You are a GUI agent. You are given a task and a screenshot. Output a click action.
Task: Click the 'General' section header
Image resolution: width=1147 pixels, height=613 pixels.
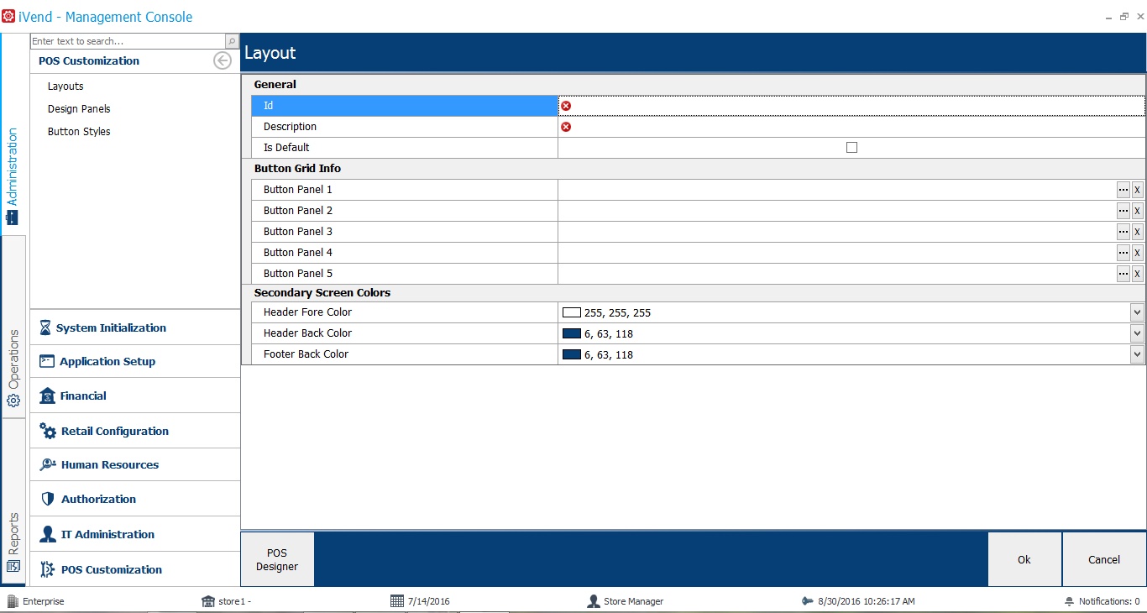click(x=694, y=85)
